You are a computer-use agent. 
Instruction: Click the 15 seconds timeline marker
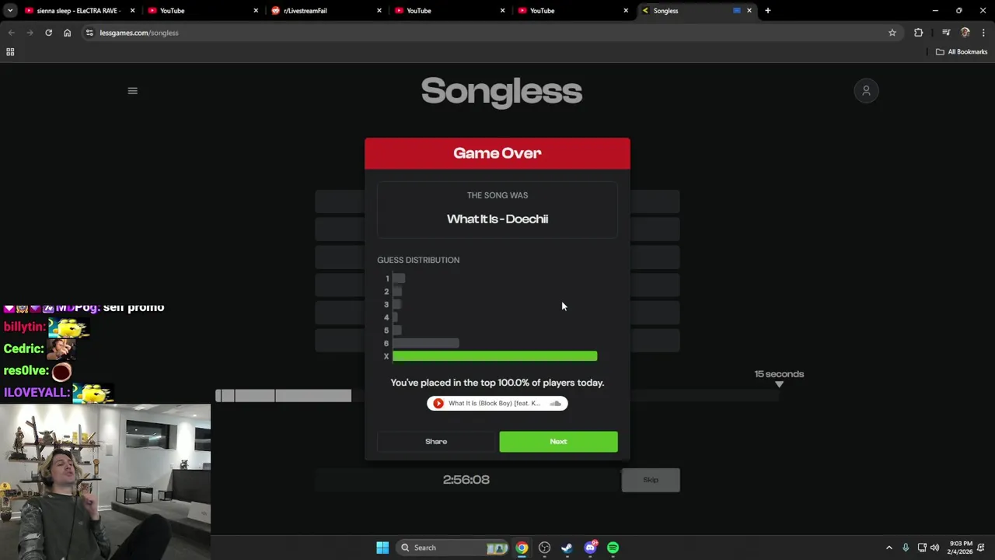tap(779, 377)
